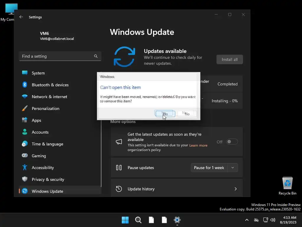The width and height of the screenshot is (302, 227).
Task: Click the cloud sync tray icon
Action: pos(256,220)
